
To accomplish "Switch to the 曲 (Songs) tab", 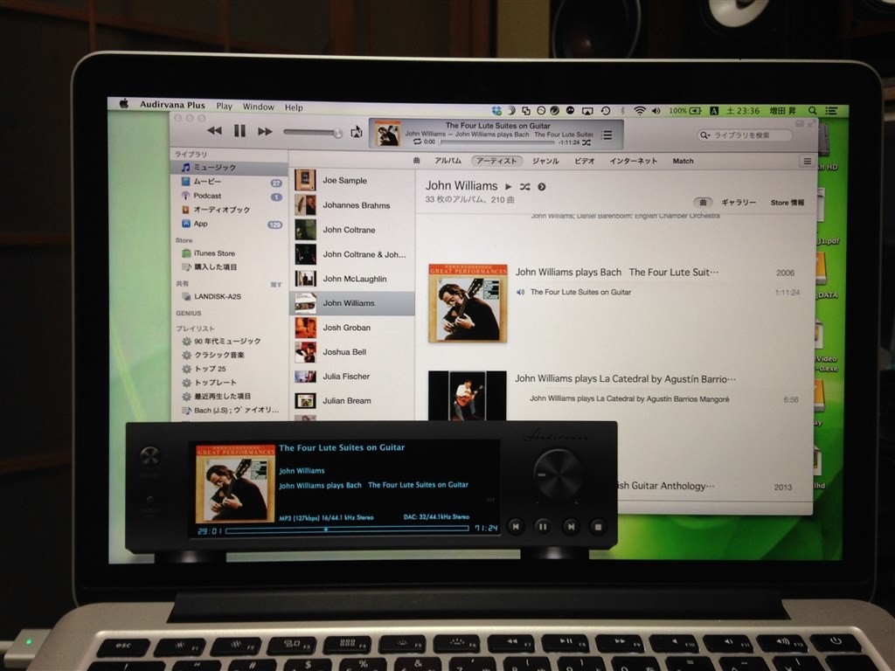I will [x=417, y=161].
